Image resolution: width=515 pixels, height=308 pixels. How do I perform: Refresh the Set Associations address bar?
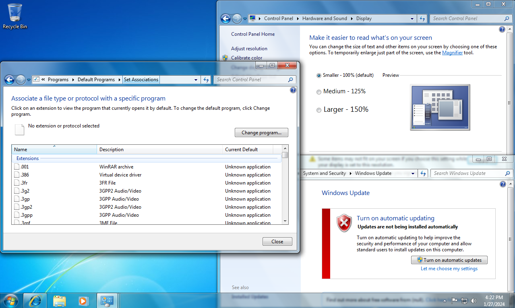click(206, 80)
